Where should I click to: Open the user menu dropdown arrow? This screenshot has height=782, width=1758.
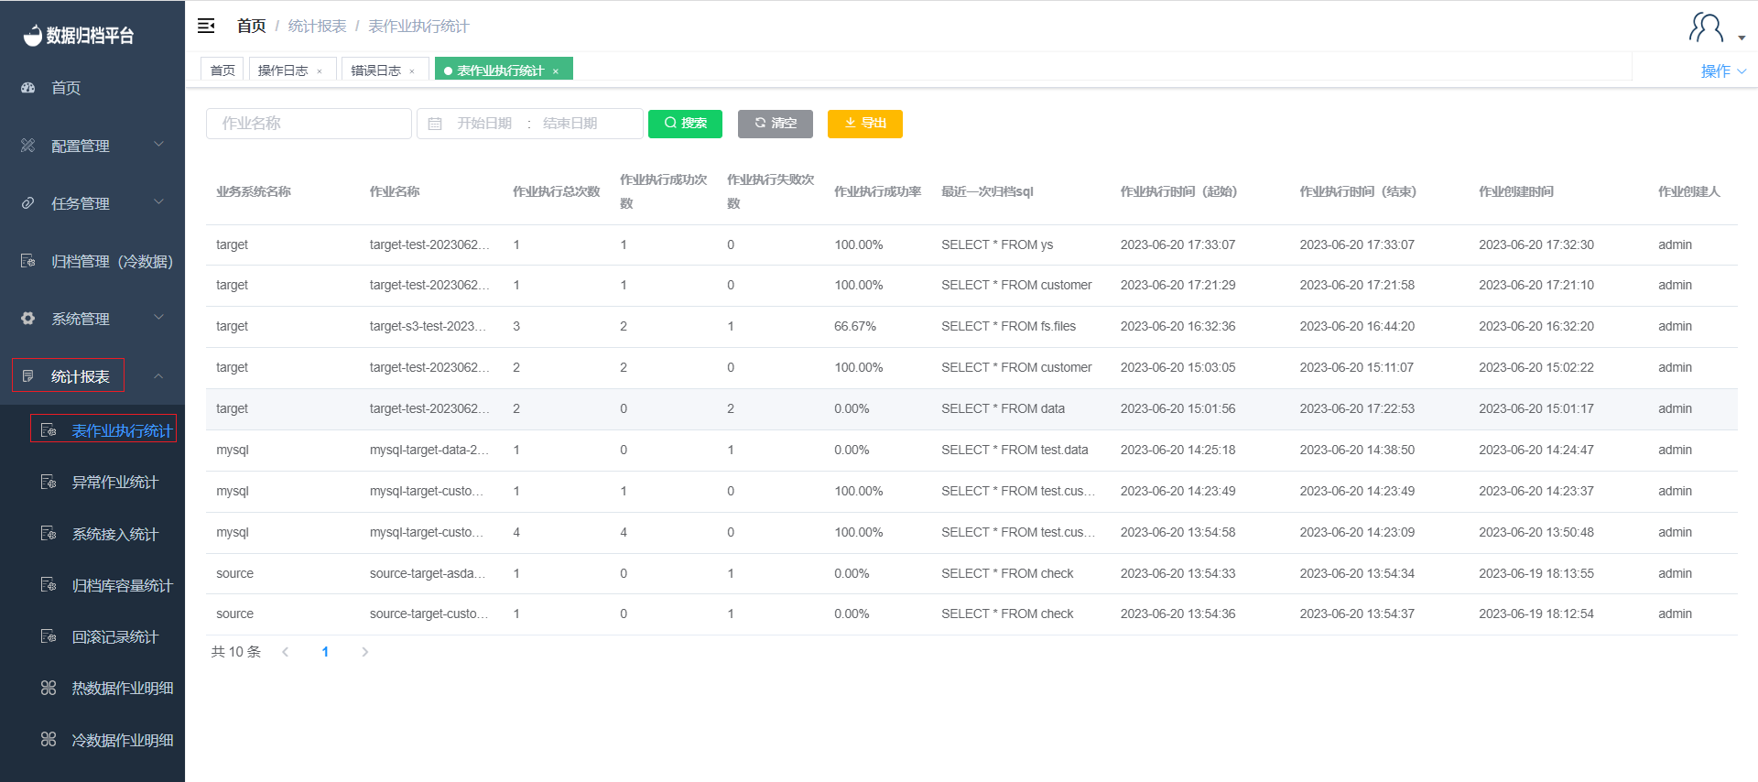pyautogui.click(x=1742, y=38)
